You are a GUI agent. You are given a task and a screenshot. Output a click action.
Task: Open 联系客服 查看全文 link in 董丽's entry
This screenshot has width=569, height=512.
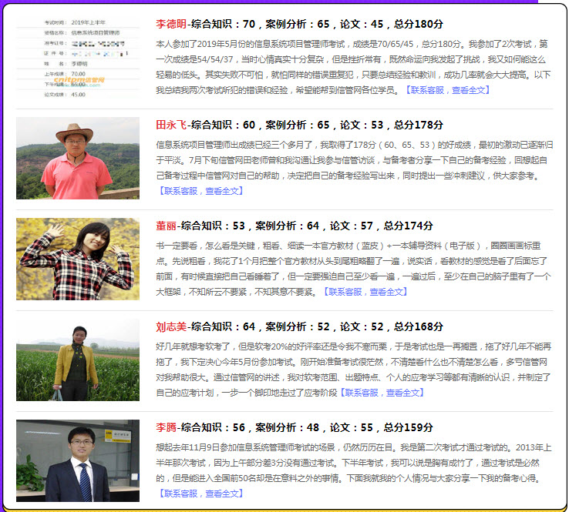click(x=365, y=292)
